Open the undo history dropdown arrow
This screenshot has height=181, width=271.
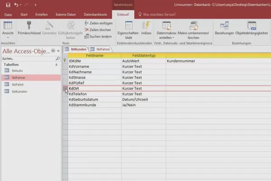(21, 5)
